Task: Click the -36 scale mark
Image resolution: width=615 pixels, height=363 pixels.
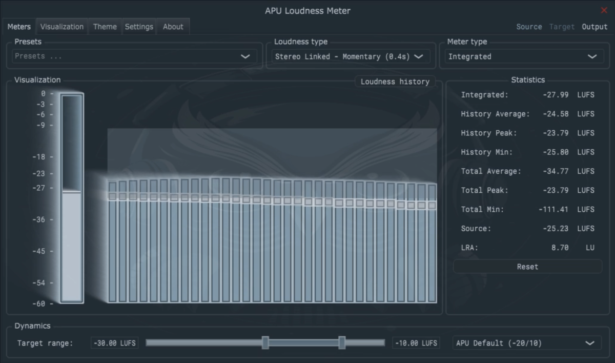Action: [x=39, y=220]
